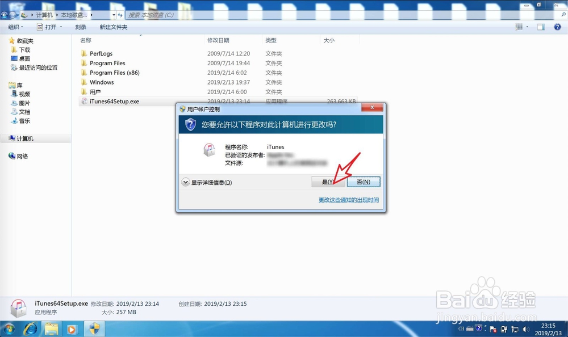
Task: Click the Back navigation button
Action: coord(5,15)
